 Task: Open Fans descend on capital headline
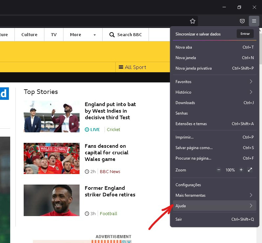(x=107, y=153)
